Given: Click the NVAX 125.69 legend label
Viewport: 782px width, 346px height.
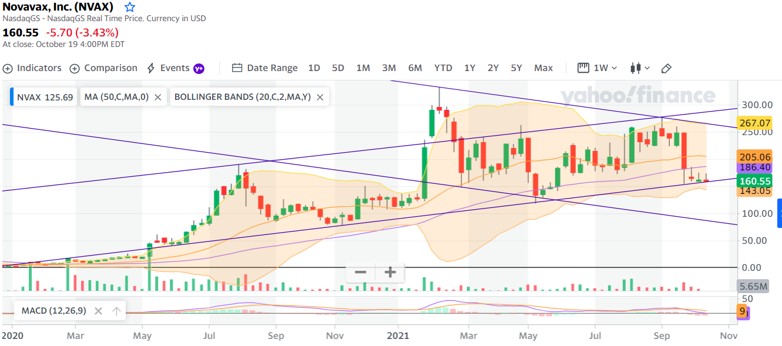Looking at the screenshot, I should pyautogui.click(x=45, y=98).
